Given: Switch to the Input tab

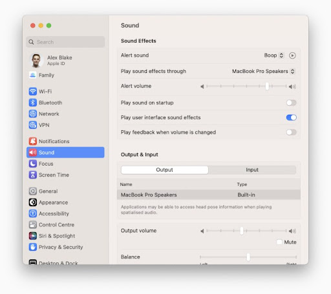Looking at the screenshot, I should (252, 170).
